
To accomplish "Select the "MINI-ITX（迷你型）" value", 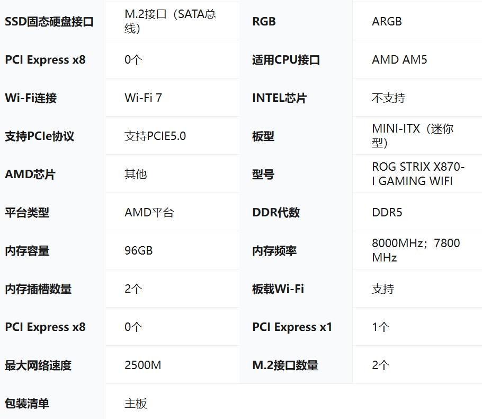I will coord(413,136).
